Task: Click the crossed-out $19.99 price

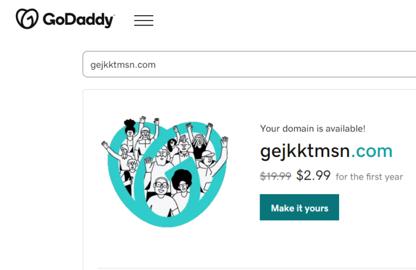Action: click(275, 176)
